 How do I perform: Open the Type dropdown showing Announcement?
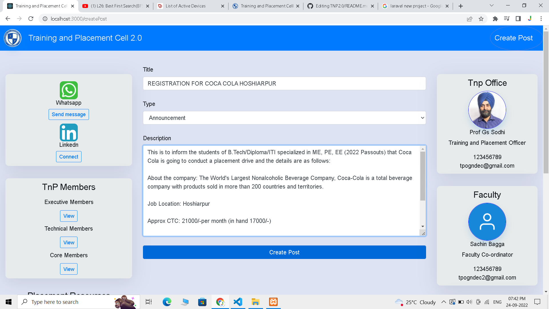click(284, 118)
